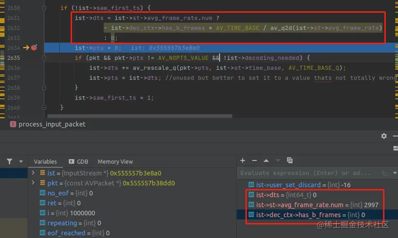This screenshot has width=398, height=238.
Task: Remove selected watch with minus icon
Action: point(254,160)
